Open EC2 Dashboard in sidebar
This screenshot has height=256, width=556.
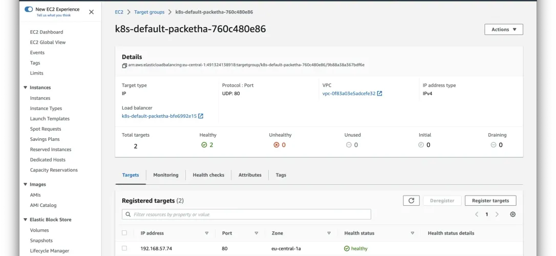pos(47,32)
